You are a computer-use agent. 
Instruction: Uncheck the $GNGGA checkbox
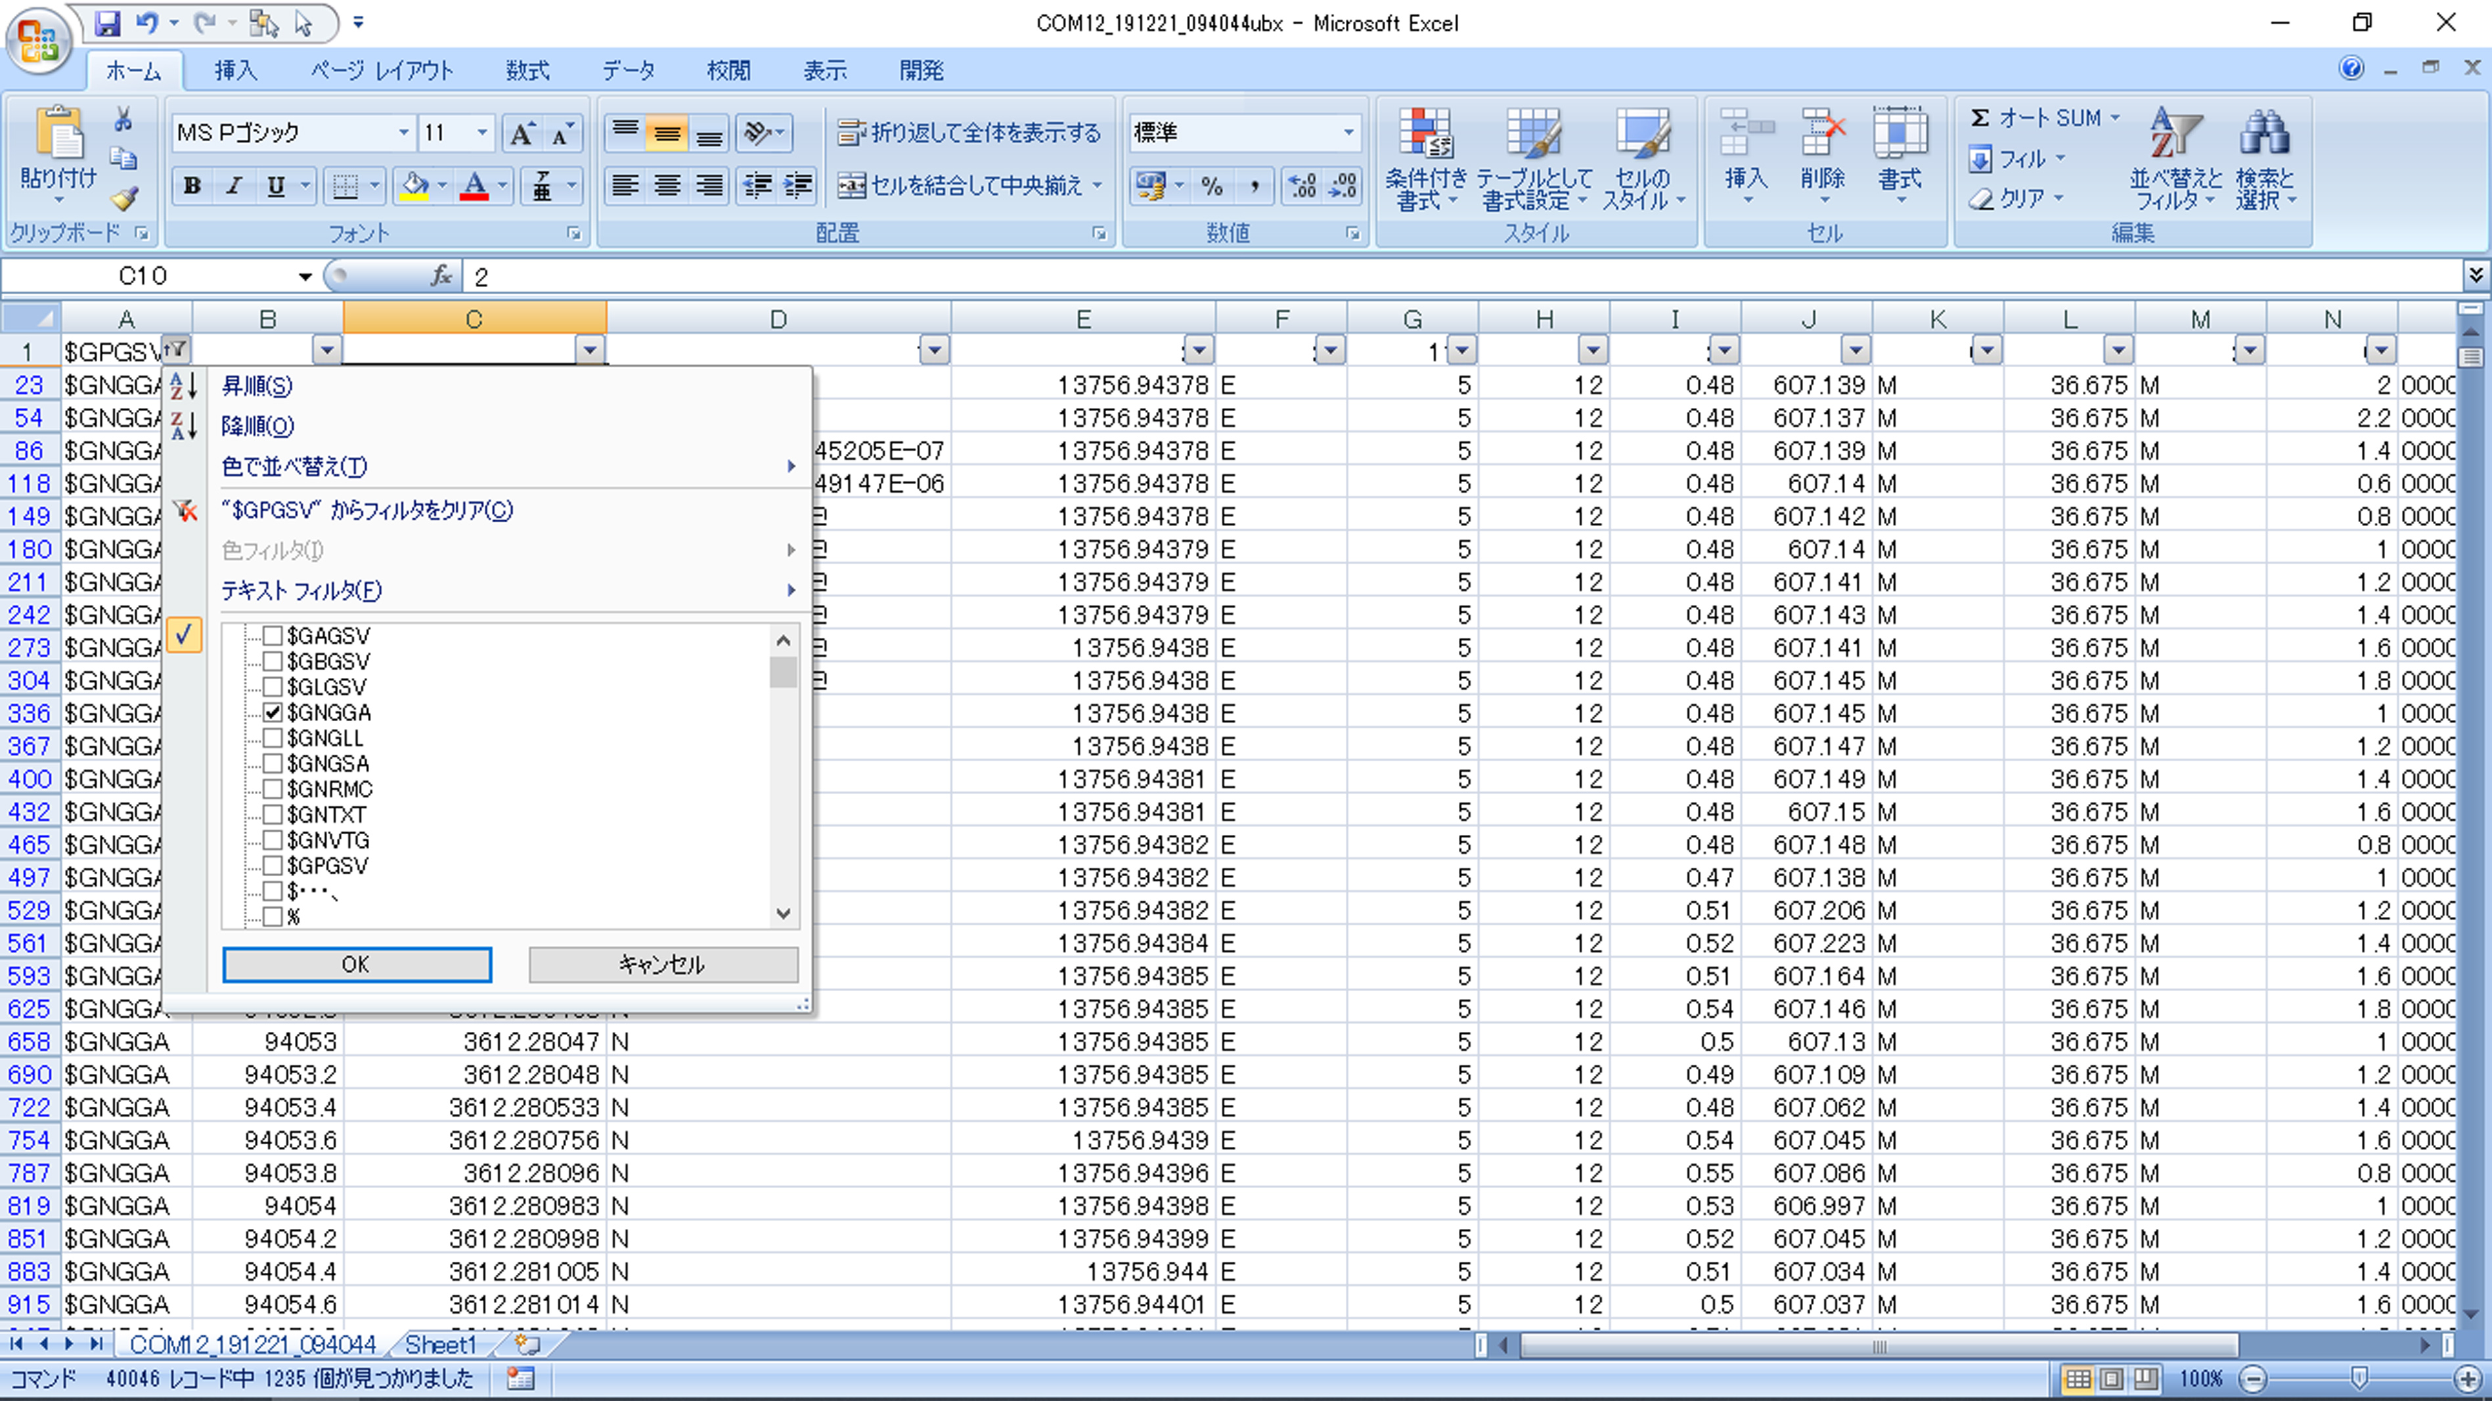(273, 712)
